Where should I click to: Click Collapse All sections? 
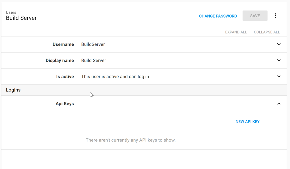tap(267, 32)
